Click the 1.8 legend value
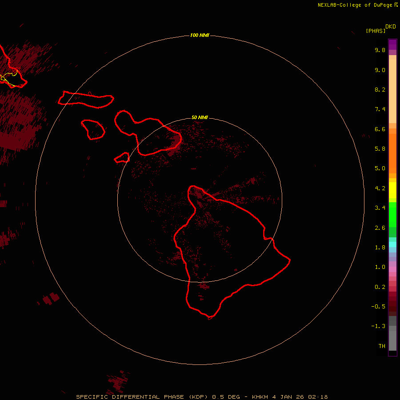Screen dimensions: 400x400 click(x=380, y=248)
